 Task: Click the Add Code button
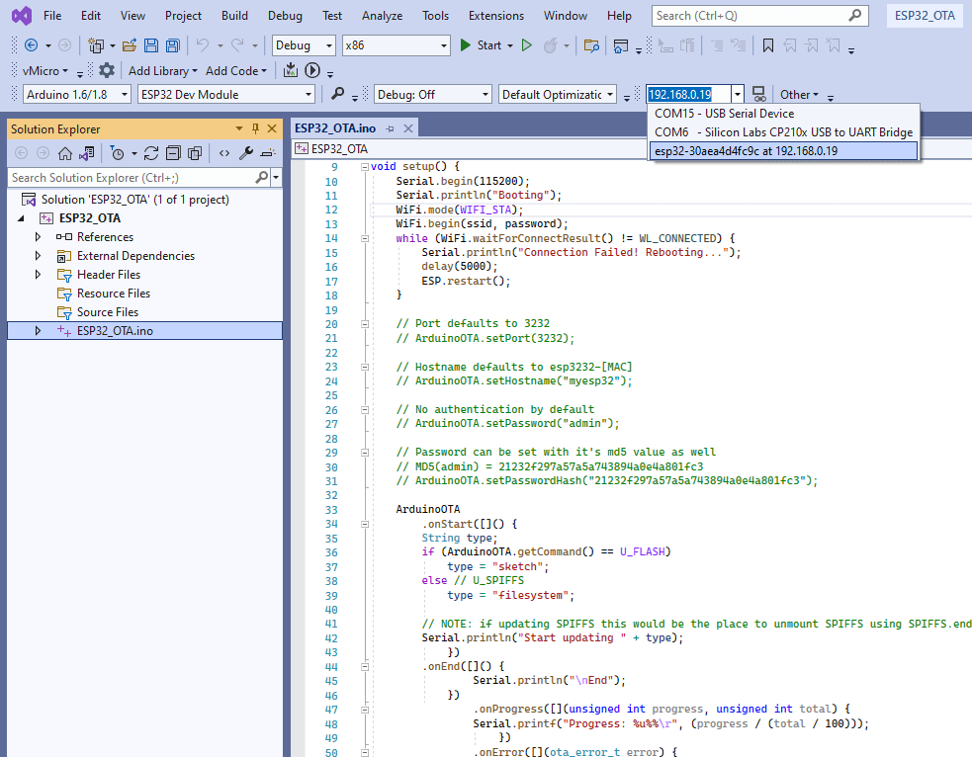[x=235, y=70]
